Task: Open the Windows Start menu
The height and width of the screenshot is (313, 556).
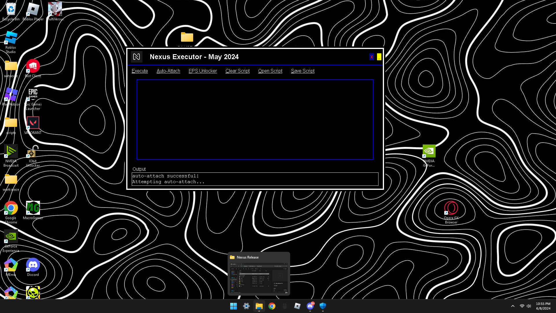Action: [x=233, y=306]
